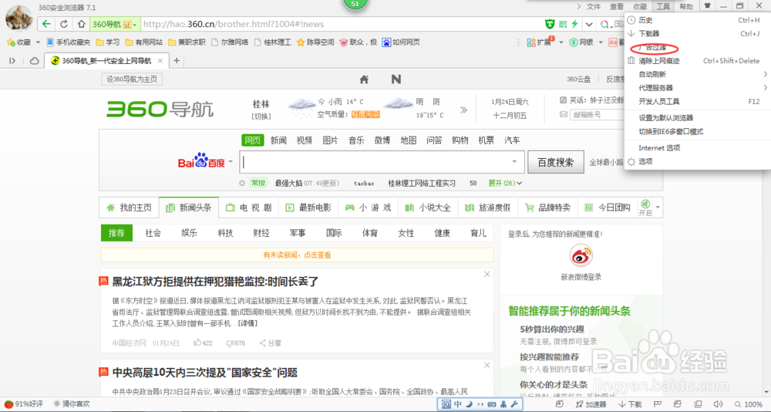This screenshot has width=771, height=412.
Task: Open the skin T-shirt icon in title bar
Action: tap(707, 6)
